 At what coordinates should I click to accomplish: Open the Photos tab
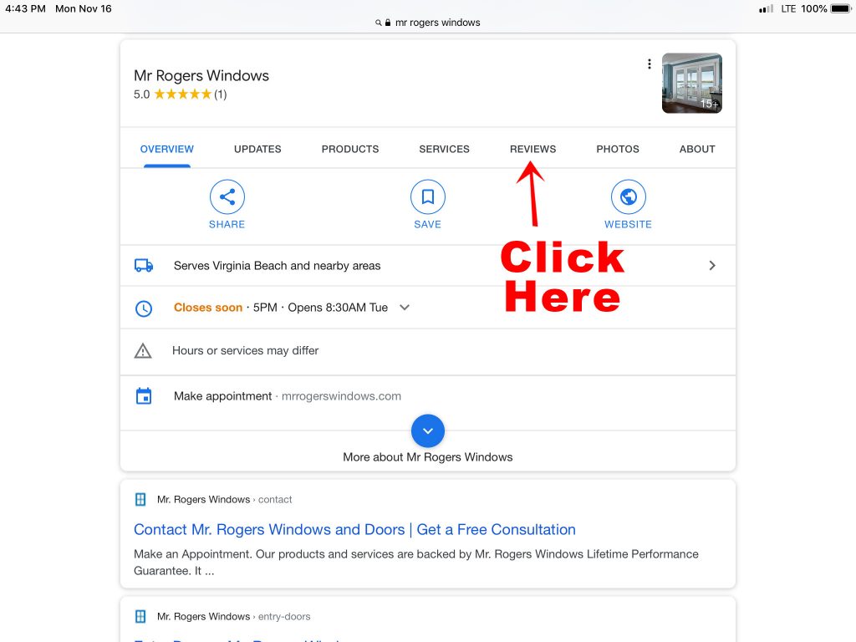[618, 149]
